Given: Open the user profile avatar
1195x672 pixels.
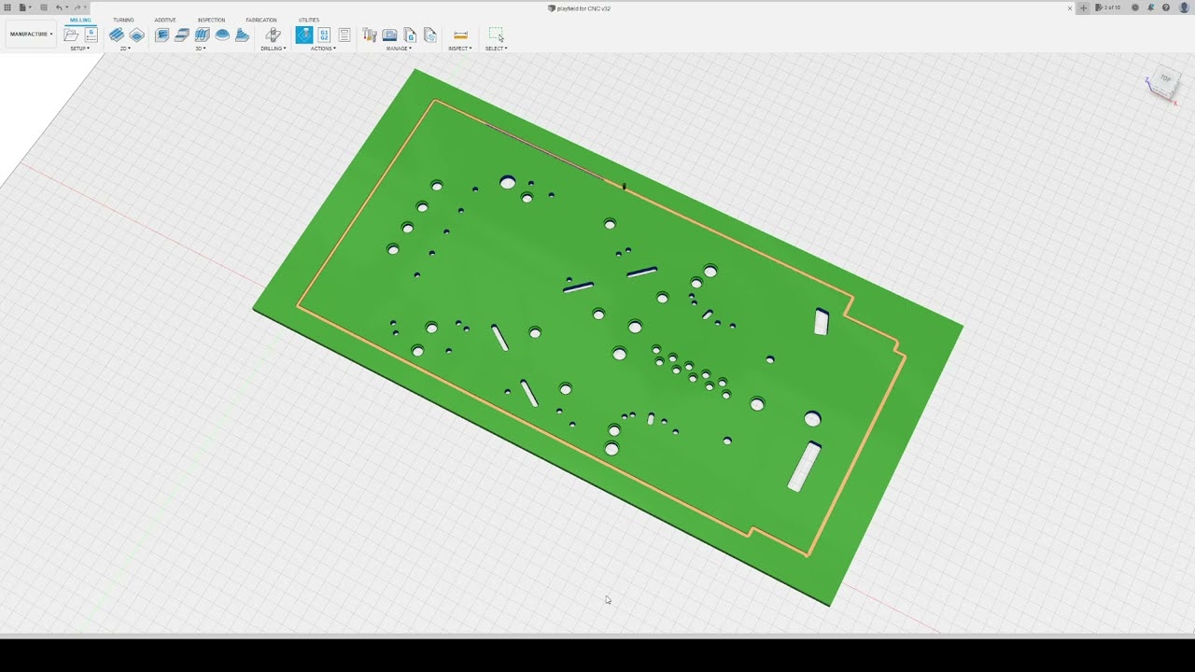Looking at the screenshot, I should tap(1185, 7).
